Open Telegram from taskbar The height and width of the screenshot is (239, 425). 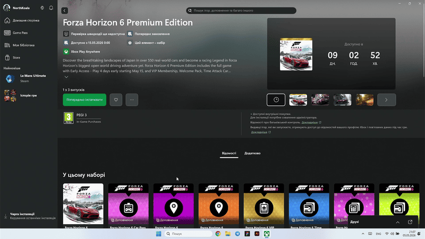pyautogui.click(x=237, y=234)
